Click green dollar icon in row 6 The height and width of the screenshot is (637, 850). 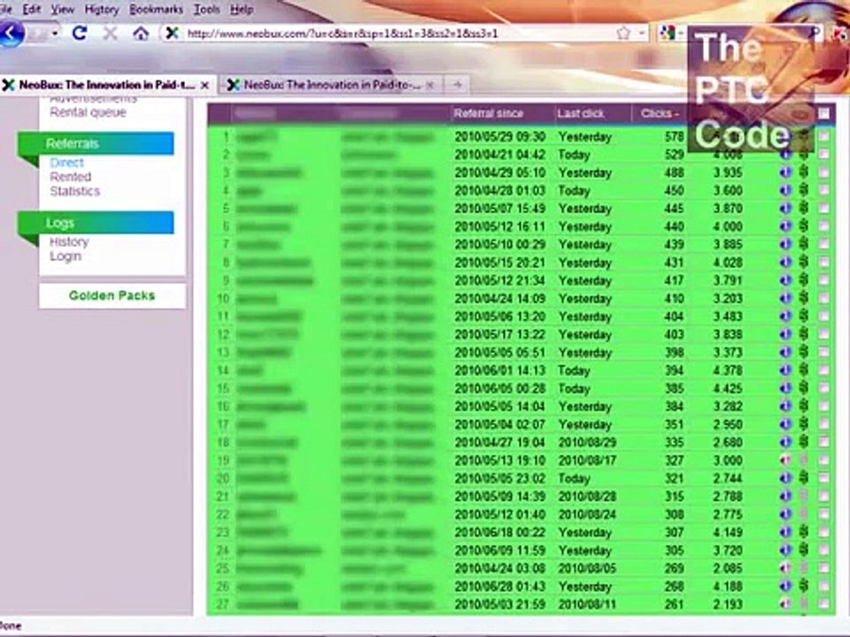(x=804, y=226)
